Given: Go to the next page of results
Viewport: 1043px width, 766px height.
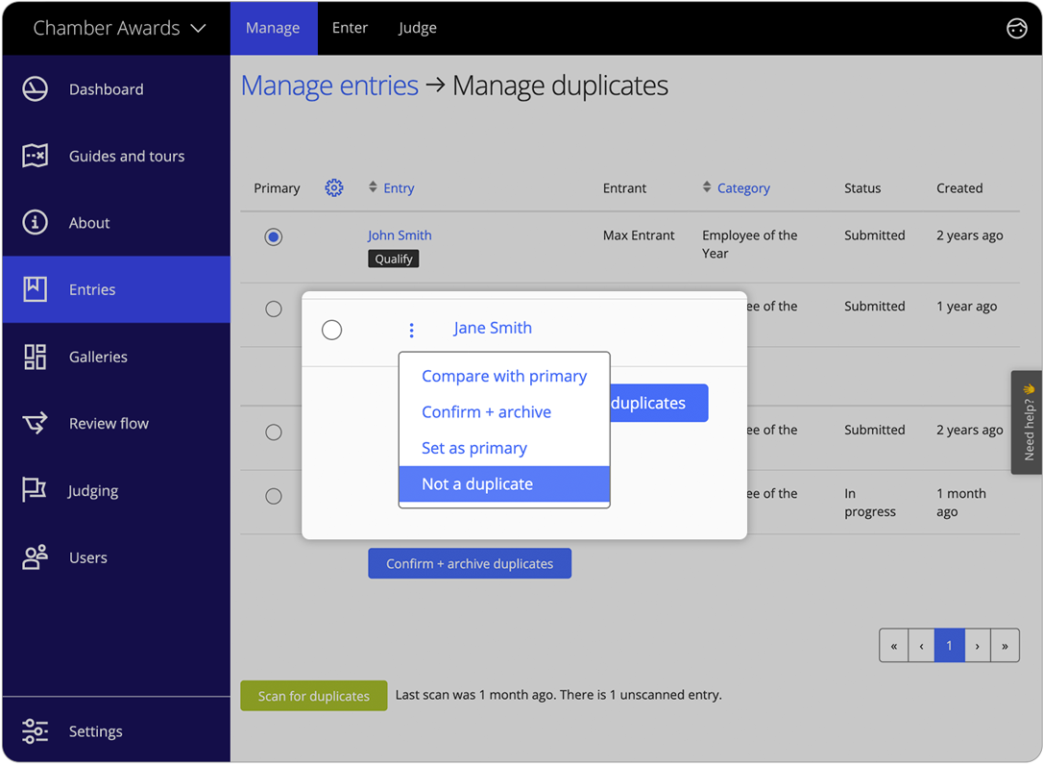Looking at the screenshot, I should [977, 645].
